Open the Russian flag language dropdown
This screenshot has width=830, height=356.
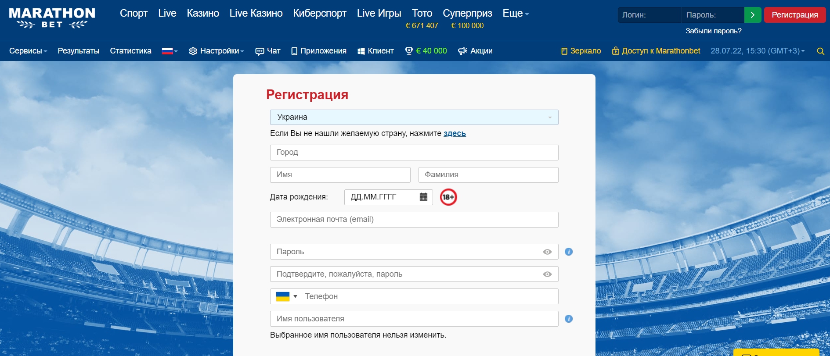tap(170, 51)
